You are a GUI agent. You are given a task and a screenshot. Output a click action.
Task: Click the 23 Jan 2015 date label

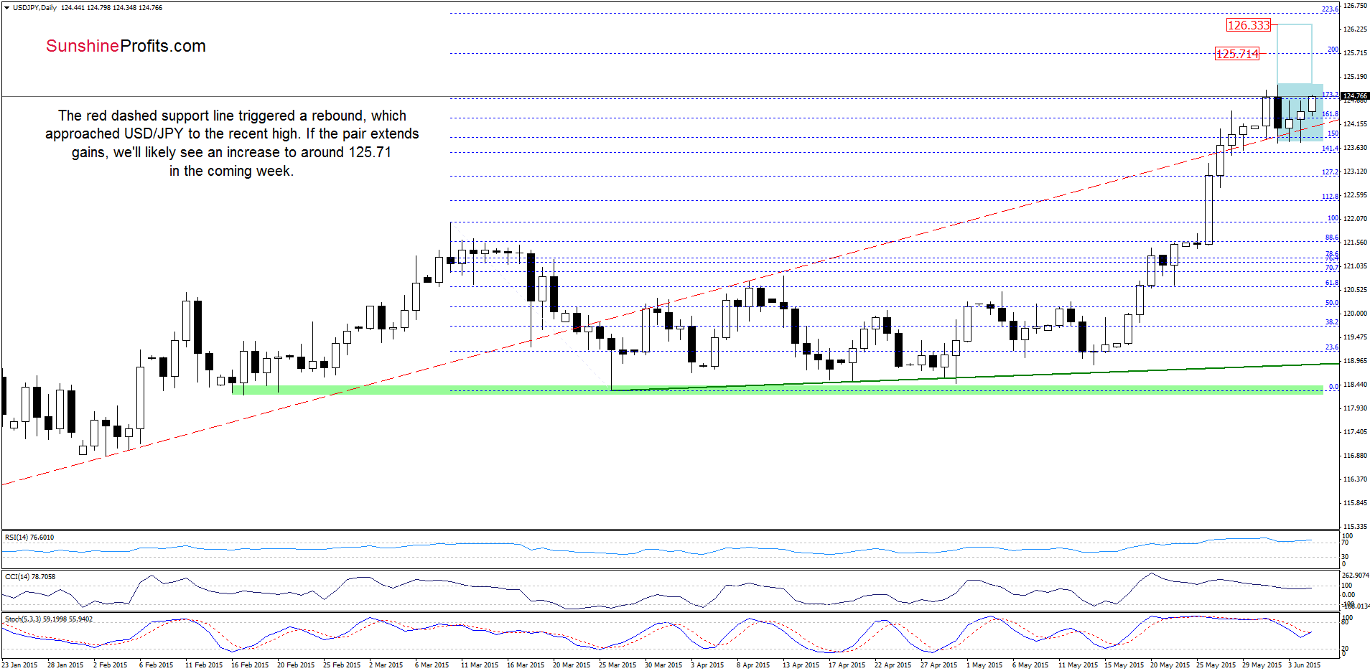point(19,665)
